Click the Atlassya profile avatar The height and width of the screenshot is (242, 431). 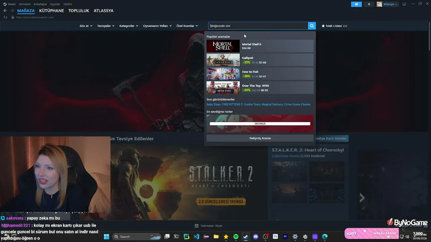pos(379,4)
